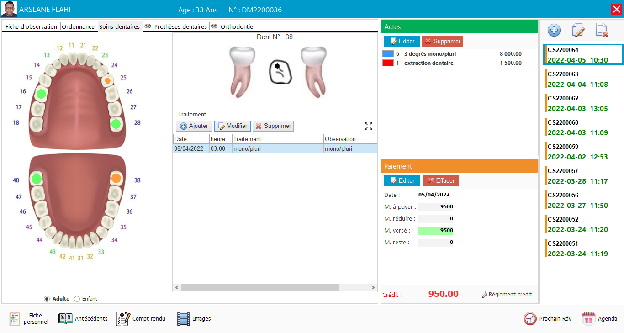Open the Règlement crédit link
This screenshot has height=333, width=624.
pos(510,295)
